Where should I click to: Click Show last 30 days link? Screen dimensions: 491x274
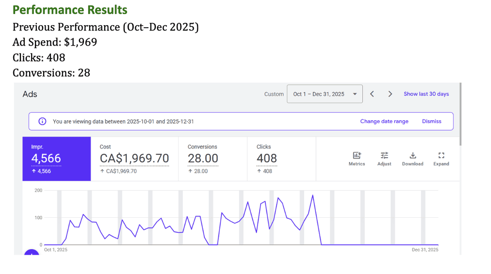pyautogui.click(x=426, y=94)
